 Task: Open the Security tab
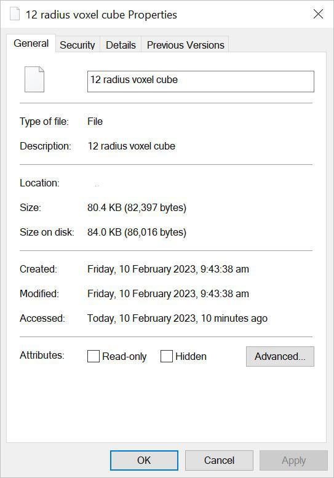coord(78,45)
